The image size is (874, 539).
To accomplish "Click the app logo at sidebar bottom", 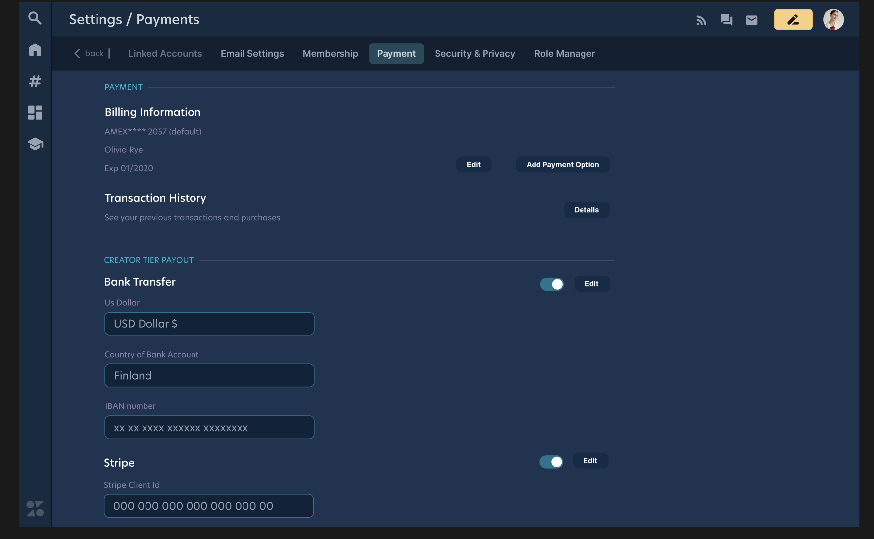I will (35, 508).
